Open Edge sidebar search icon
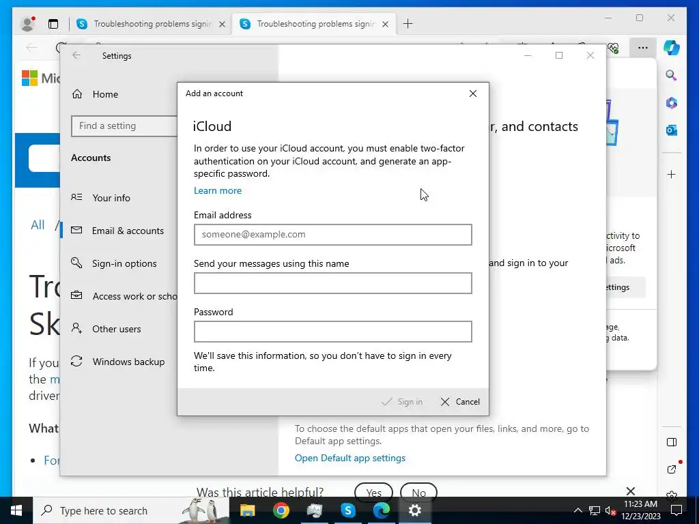The width and height of the screenshot is (699, 524). pyautogui.click(x=672, y=75)
